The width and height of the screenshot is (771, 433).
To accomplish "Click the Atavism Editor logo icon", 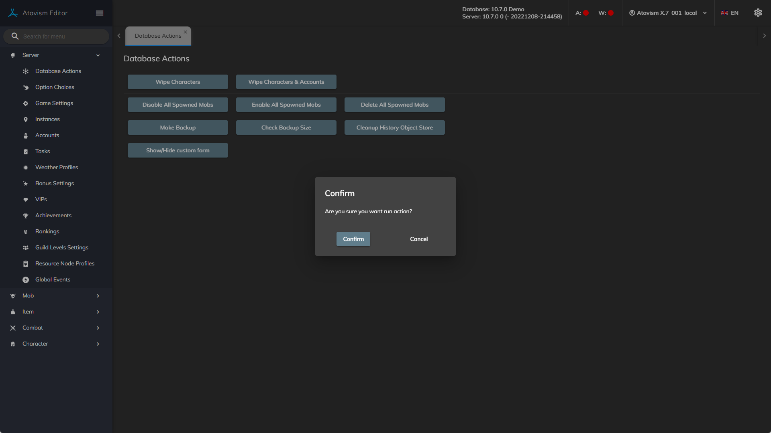I will pos(13,13).
